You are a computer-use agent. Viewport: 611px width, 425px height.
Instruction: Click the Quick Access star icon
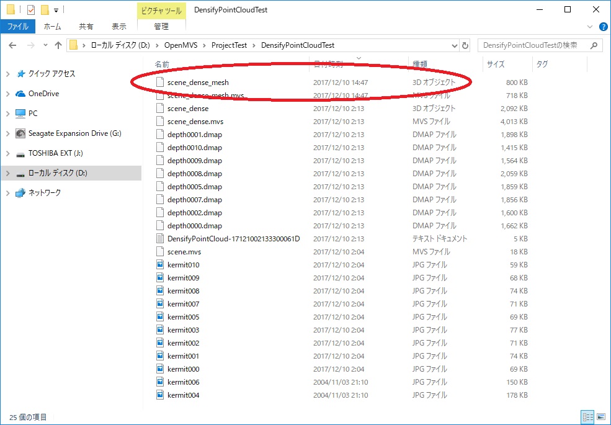[x=20, y=74]
